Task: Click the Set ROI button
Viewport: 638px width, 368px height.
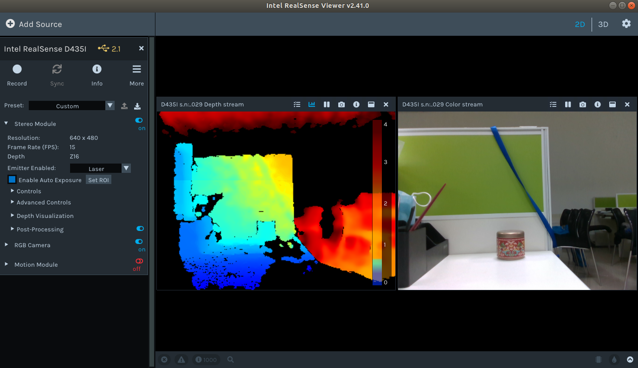Action: [x=98, y=179]
